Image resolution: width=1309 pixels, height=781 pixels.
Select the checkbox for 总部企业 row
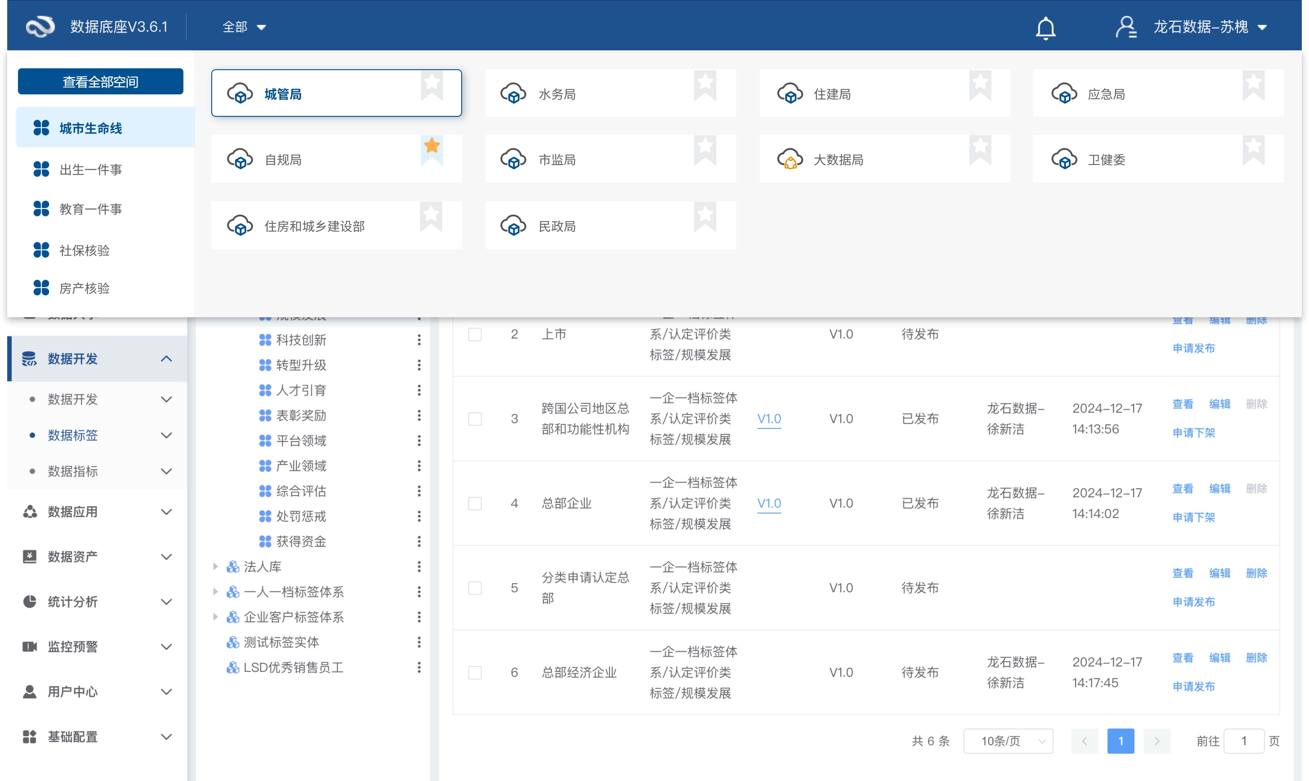click(x=475, y=504)
